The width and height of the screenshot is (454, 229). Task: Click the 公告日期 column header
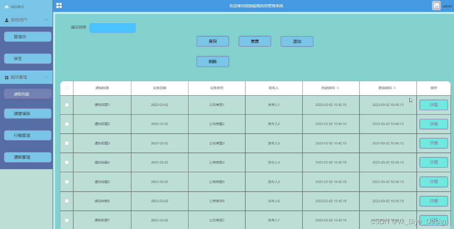click(160, 88)
